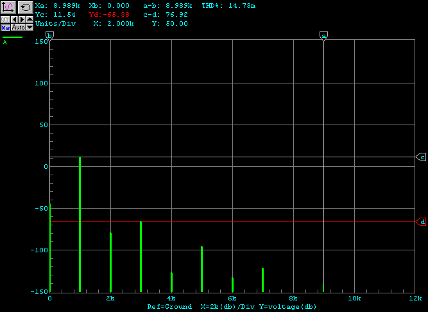The image size is (428, 312).
Task: Select cursor a marker at top
Action: [x=323, y=36]
